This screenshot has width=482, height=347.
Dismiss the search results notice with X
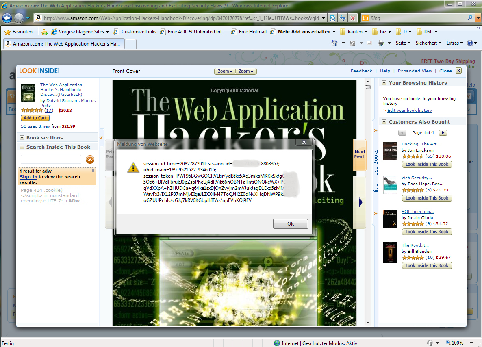coord(93,171)
